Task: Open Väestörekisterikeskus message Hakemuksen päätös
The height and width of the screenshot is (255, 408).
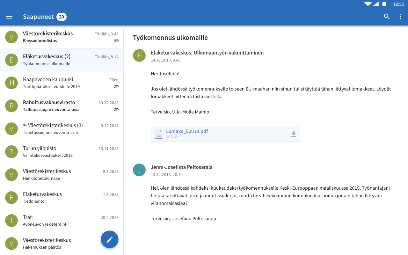Action: point(62,244)
